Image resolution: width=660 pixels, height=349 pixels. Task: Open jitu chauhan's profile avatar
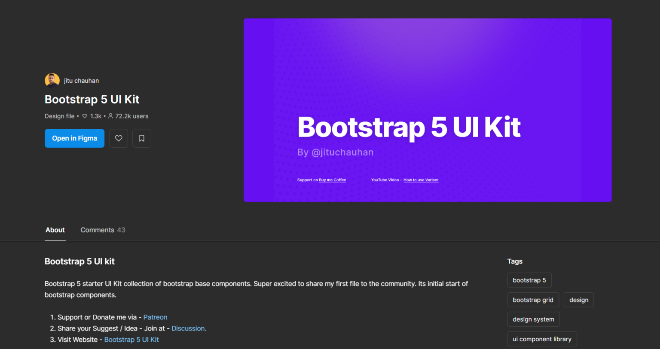[x=52, y=80]
